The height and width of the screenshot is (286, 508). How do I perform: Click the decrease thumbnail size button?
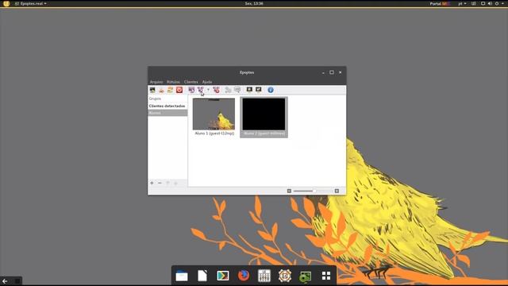click(289, 191)
